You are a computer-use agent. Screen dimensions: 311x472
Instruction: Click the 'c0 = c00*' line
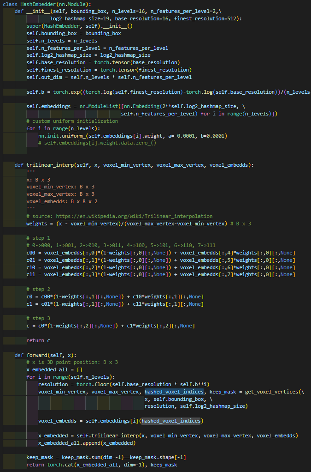point(115,297)
